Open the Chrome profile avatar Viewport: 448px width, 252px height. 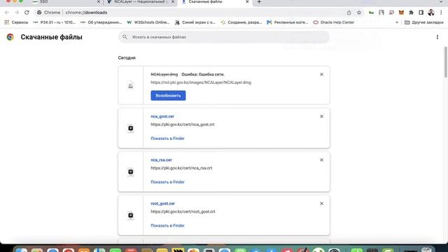pos(431,13)
